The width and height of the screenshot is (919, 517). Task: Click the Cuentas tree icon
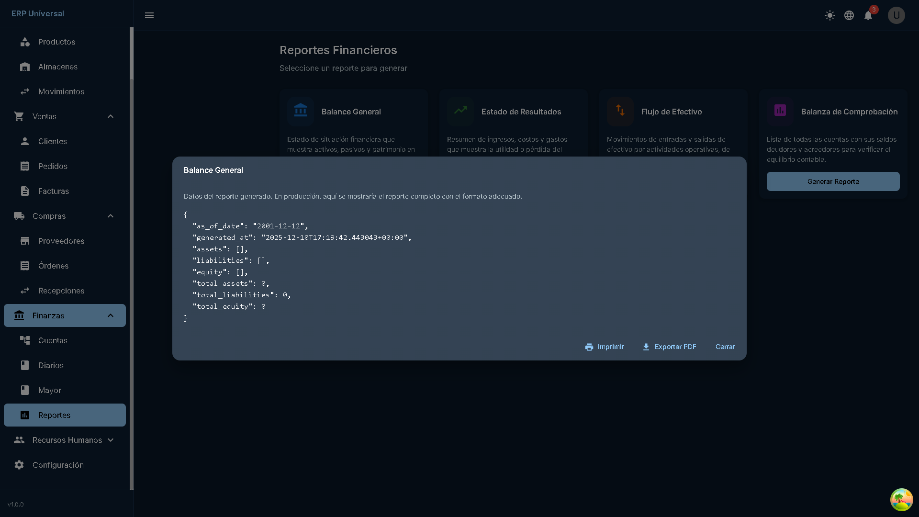(25, 340)
